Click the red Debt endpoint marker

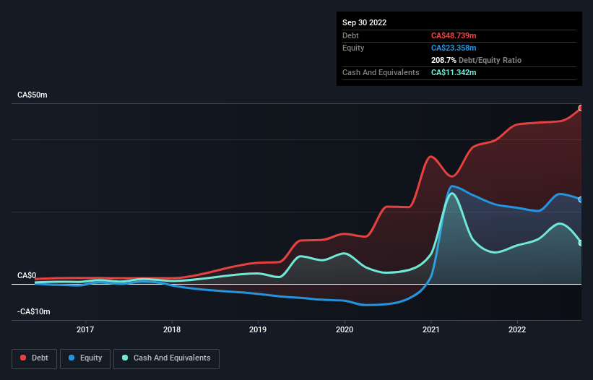(581, 108)
